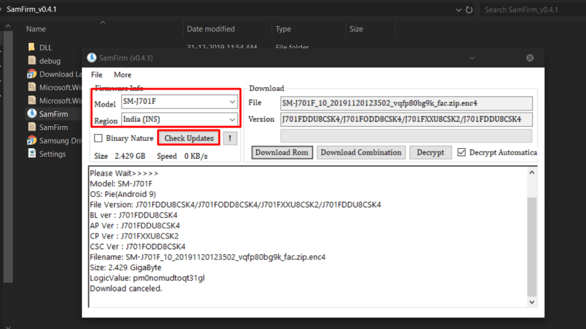Close the SamFirm window
This screenshot has height=329, width=586.
pos(530,58)
